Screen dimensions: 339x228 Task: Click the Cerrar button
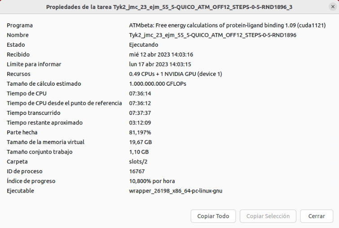317,216
